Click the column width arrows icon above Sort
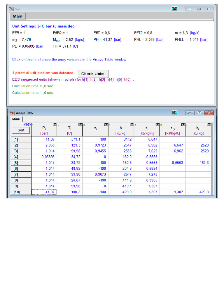The height and width of the screenshot is (299, 224). click(x=27, y=124)
